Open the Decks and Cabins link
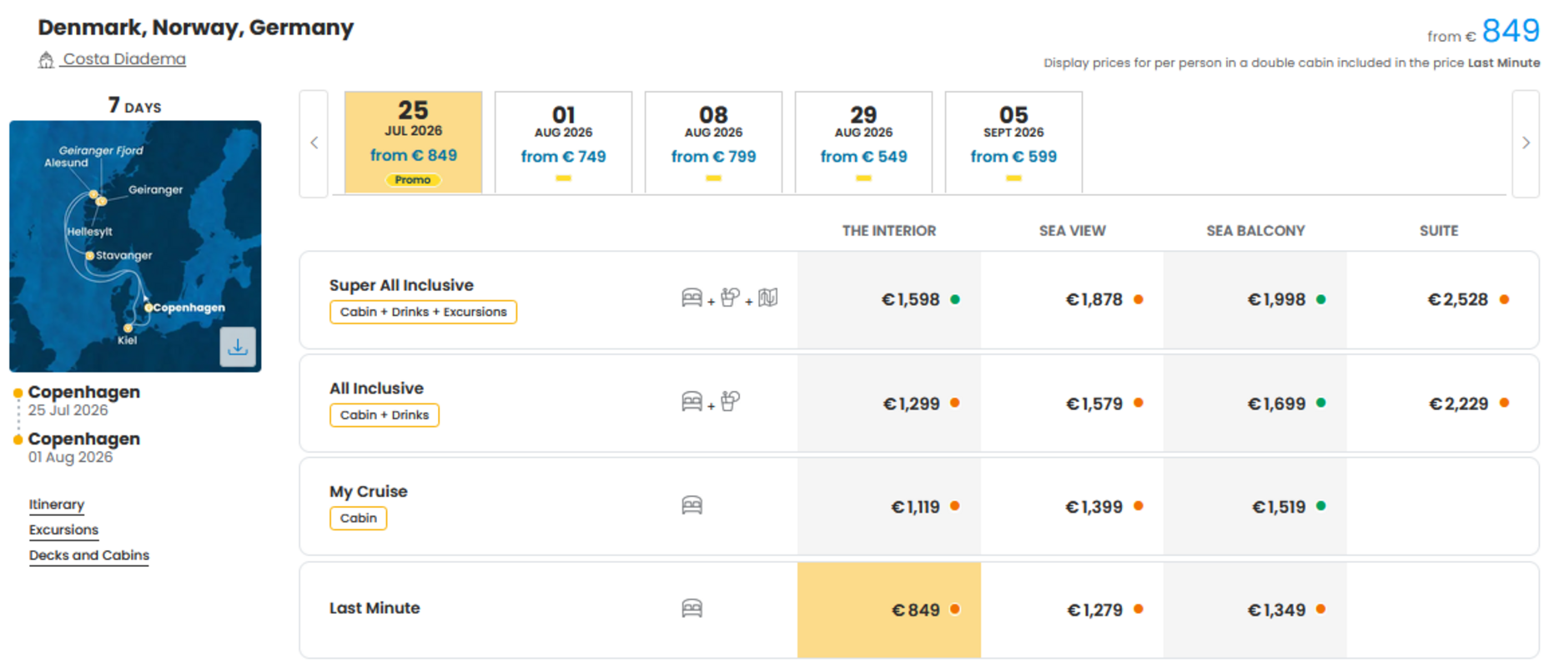This screenshot has width=1544, height=667. point(89,555)
